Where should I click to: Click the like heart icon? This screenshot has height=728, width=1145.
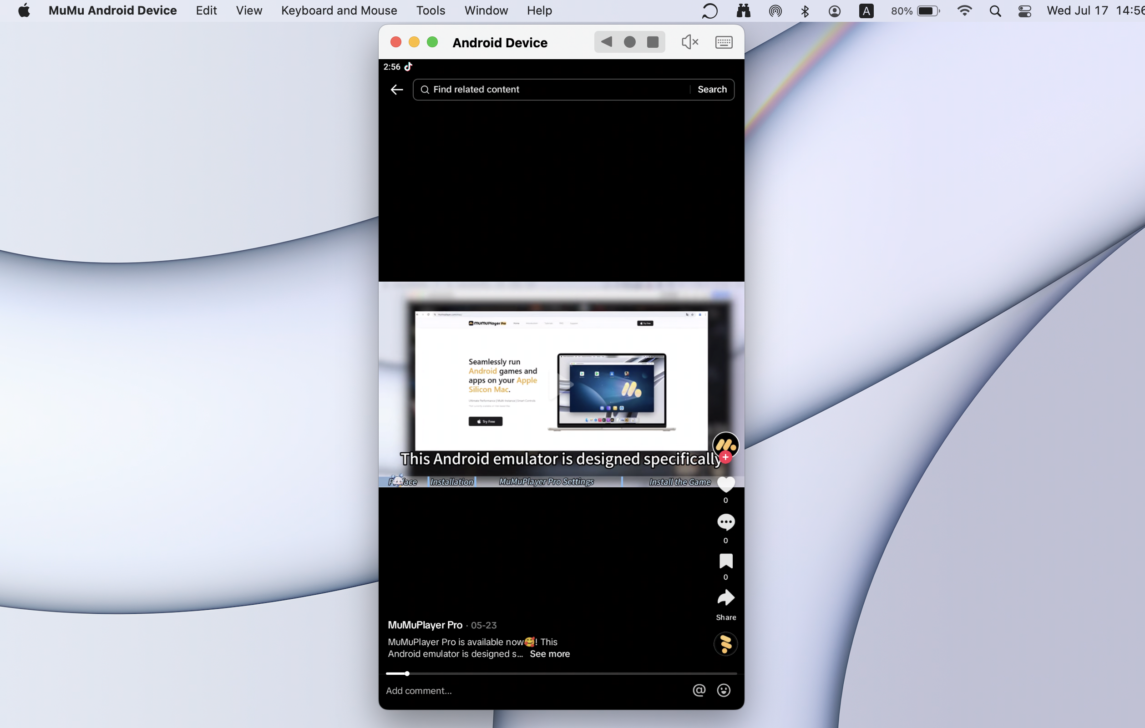(x=724, y=484)
